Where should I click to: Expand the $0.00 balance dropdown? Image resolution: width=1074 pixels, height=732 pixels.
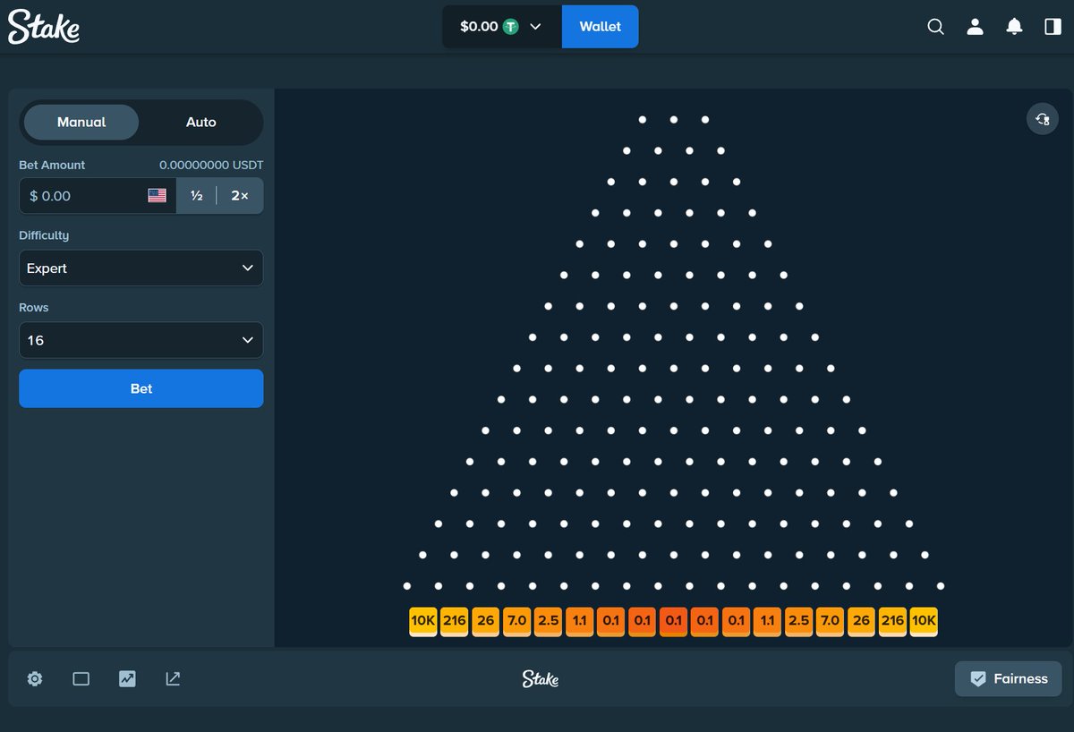tap(501, 27)
